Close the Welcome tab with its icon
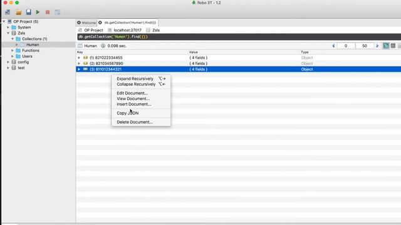This screenshot has height=225, width=401. point(79,22)
